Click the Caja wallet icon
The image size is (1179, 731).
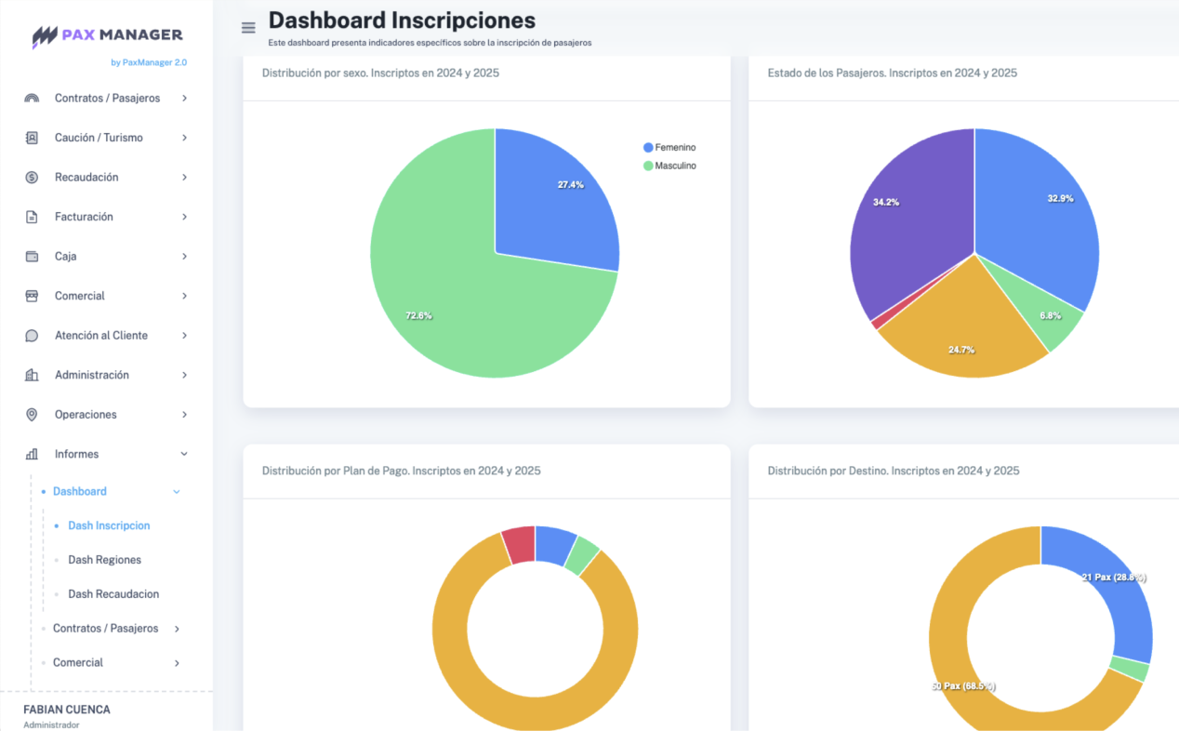(x=32, y=257)
